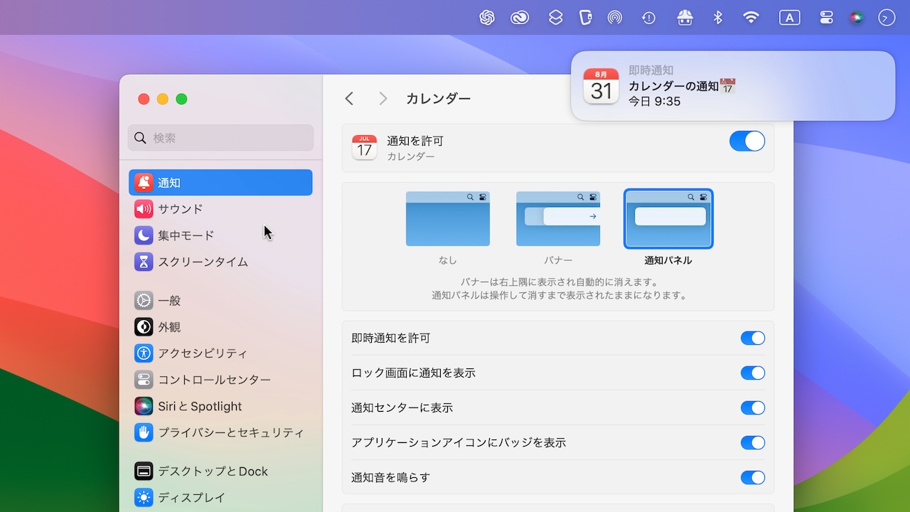The image size is (910, 512).
Task: Toggle 通知センターに表示 switch
Action: click(753, 407)
